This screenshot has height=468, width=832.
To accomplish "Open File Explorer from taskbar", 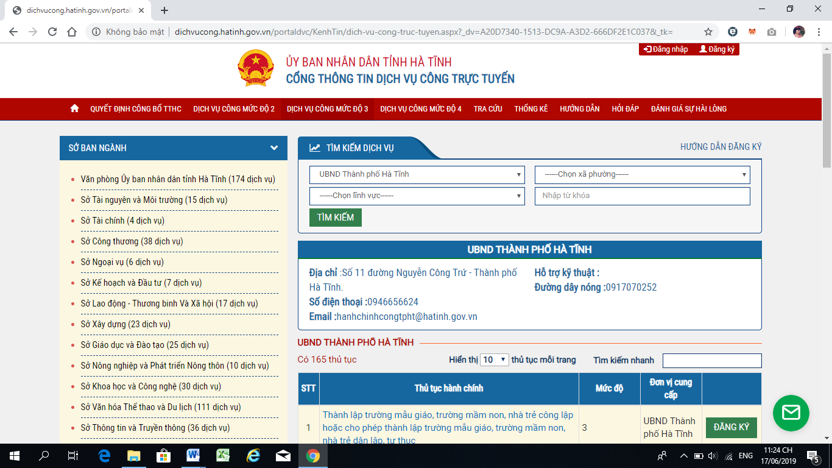I will (134, 455).
